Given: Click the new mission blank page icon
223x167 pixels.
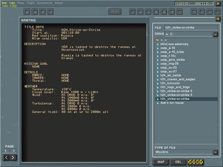Looking at the screenshot, I should [27, 12].
